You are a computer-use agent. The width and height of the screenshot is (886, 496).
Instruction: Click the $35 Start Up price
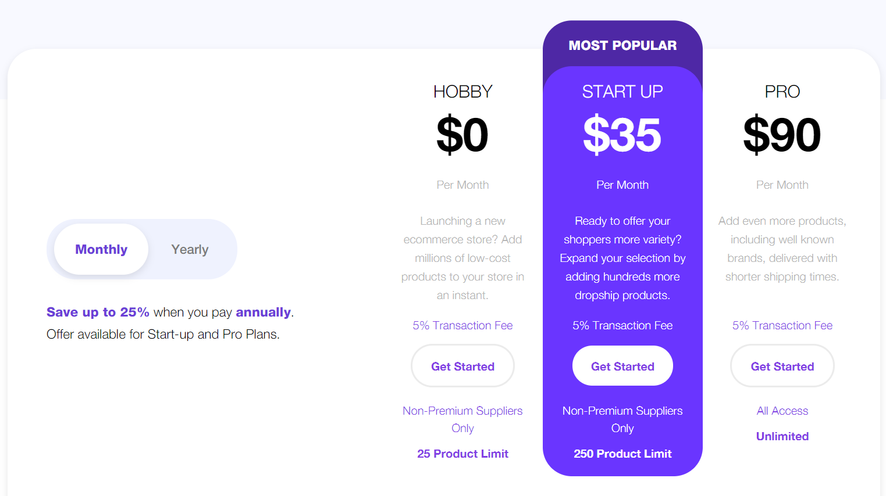coord(622,135)
